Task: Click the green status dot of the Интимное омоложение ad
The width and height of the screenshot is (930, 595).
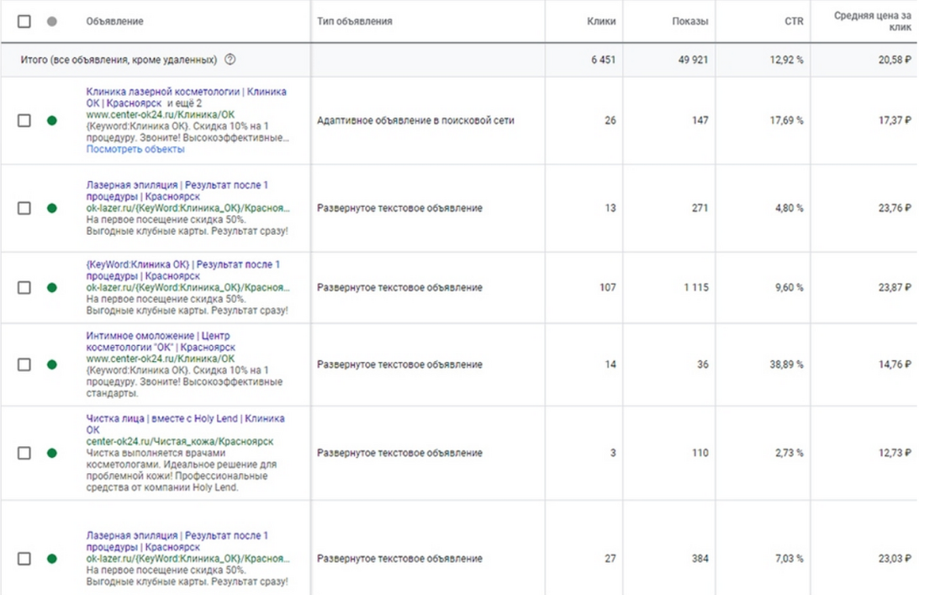Action: pos(52,364)
